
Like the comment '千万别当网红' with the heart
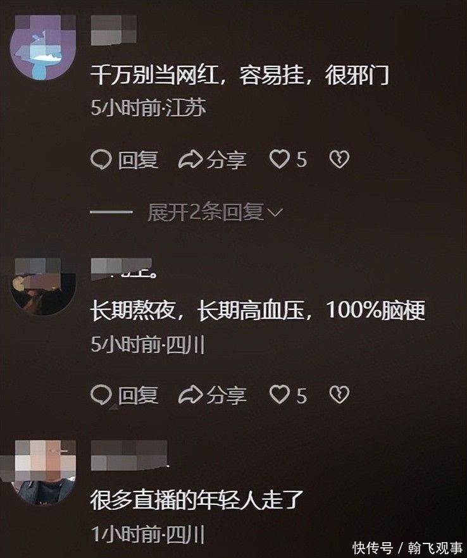[x=280, y=159]
